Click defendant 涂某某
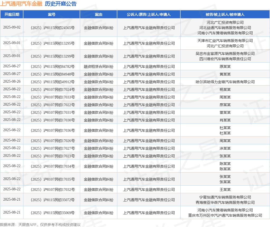The height and width of the screenshot is (227, 270). [x=225, y=148]
